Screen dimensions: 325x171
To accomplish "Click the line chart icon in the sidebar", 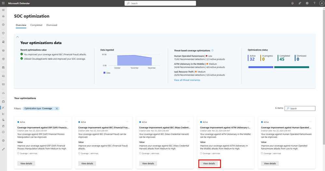I will (3, 114).
